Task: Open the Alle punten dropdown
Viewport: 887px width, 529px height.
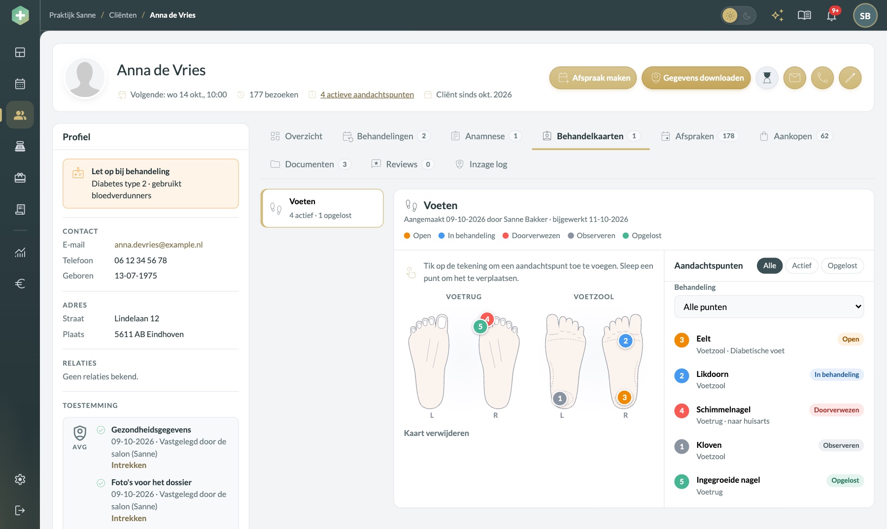Action: tap(769, 307)
